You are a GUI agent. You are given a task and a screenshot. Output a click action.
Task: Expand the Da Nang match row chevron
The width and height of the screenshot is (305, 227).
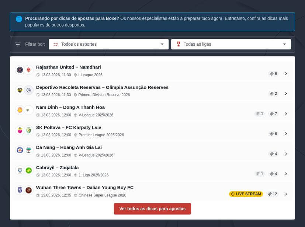click(286, 154)
